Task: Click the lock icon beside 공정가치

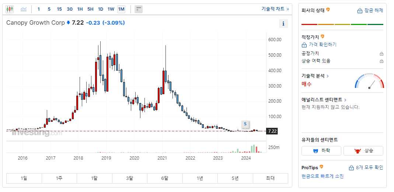Action: coord(381,54)
